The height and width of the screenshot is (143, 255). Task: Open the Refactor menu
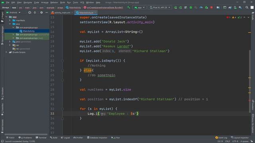(x=54, y=2)
